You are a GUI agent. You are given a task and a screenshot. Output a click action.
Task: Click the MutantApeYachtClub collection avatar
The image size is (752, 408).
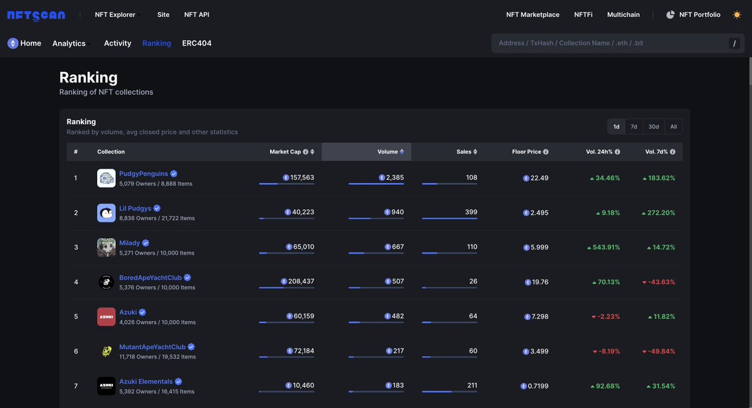tap(107, 352)
